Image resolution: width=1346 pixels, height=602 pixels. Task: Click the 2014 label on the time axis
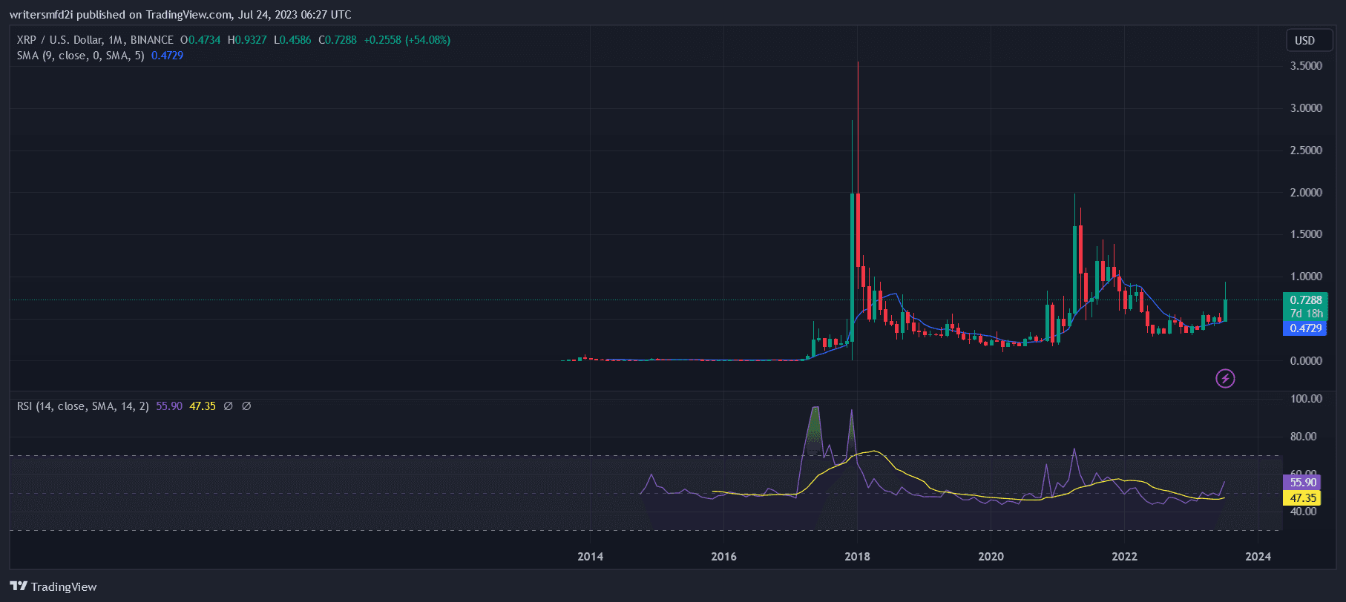point(590,557)
